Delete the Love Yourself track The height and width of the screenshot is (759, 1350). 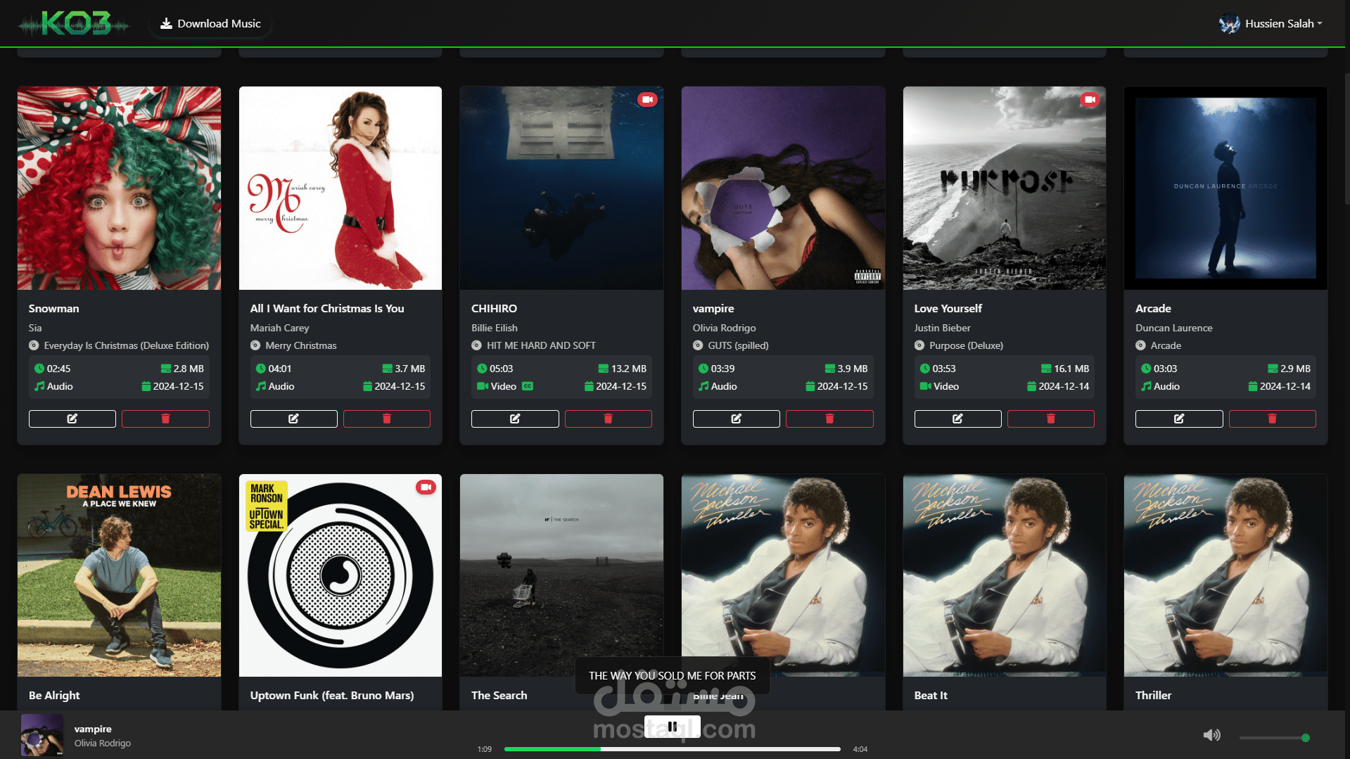point(1050,419)
